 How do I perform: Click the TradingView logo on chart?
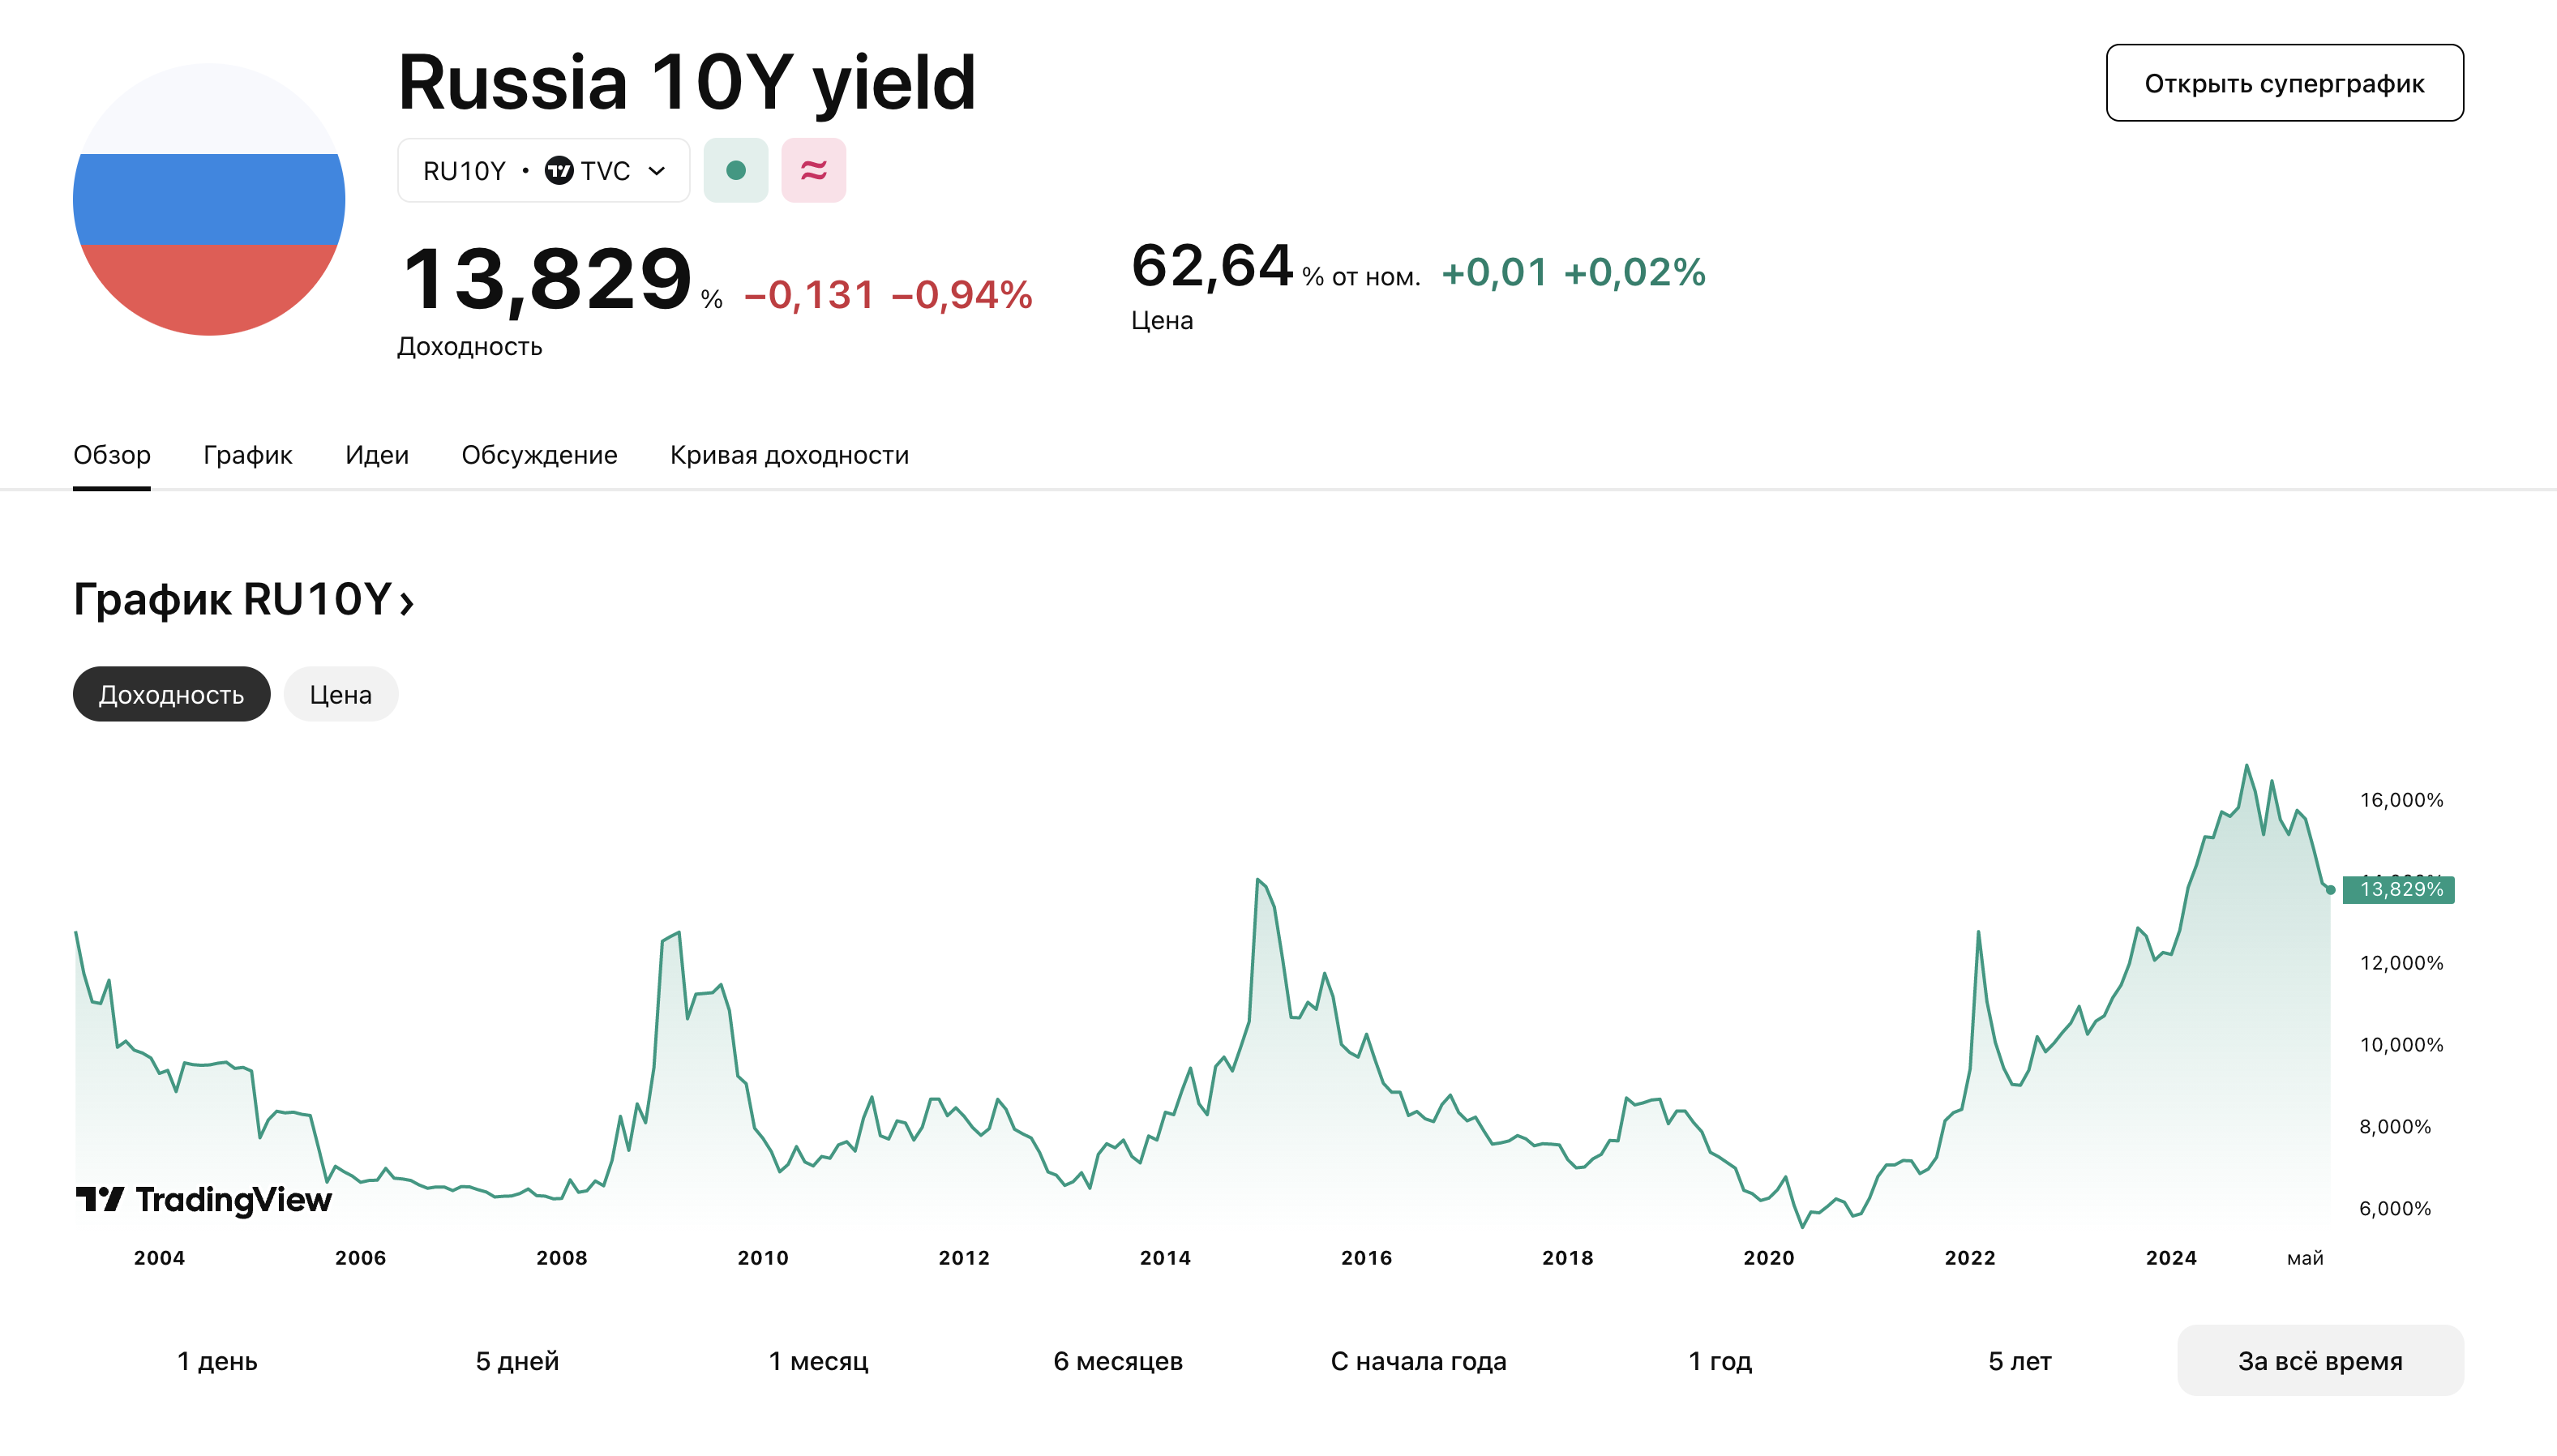pyautogui.click(x=204, y=1199)
